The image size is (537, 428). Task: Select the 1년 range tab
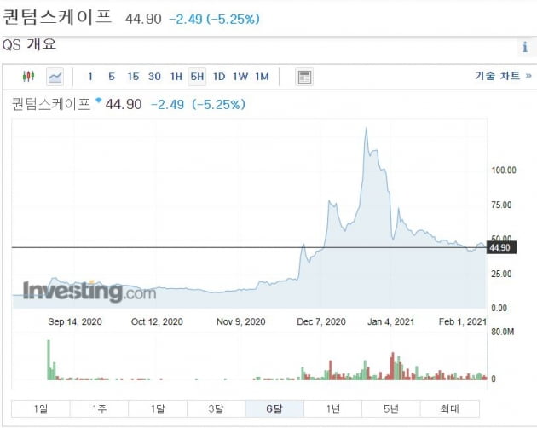tap(333, 408)
